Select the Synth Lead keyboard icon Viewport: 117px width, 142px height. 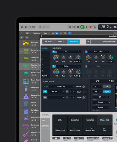point(26,127)
